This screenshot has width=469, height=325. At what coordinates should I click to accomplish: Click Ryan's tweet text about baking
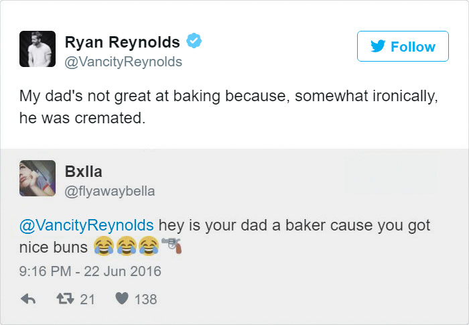tap(228, 109)
